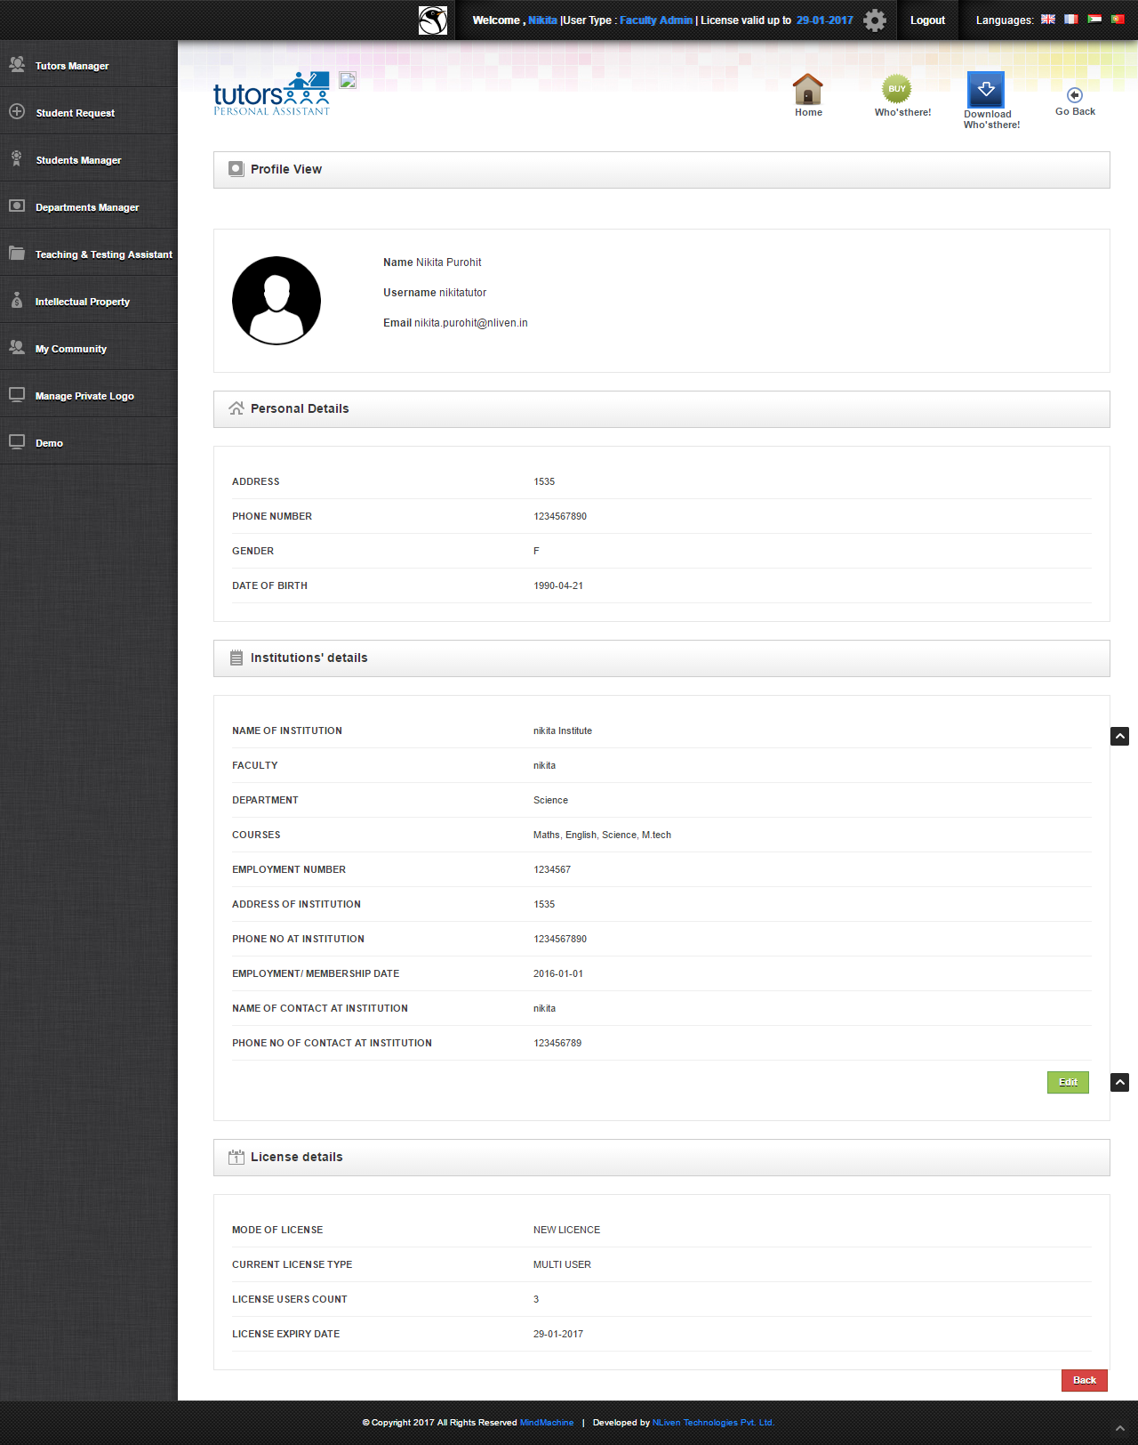Image resolution: width=1138 pixels, height=1445 pixels.
Task: Collapse with the upper chevron arrow button
Action: pyautogui.click(x=1119, y=736)
